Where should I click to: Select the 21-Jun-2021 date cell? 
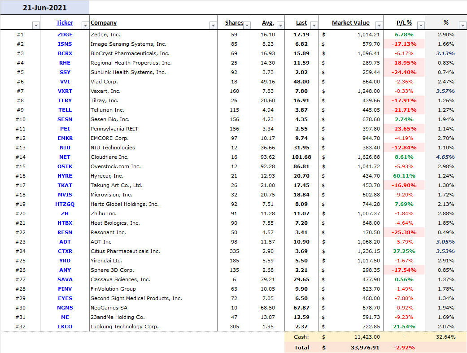45,8
